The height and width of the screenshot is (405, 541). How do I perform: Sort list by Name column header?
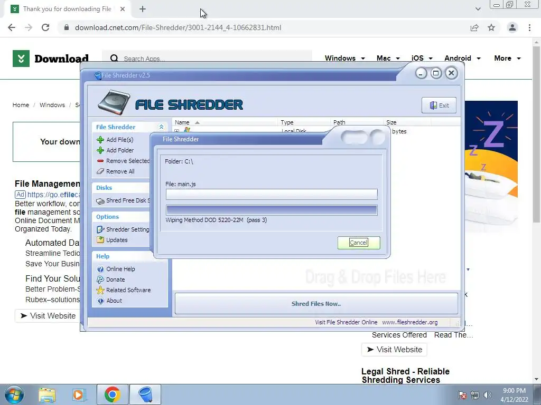pos(224,122)
